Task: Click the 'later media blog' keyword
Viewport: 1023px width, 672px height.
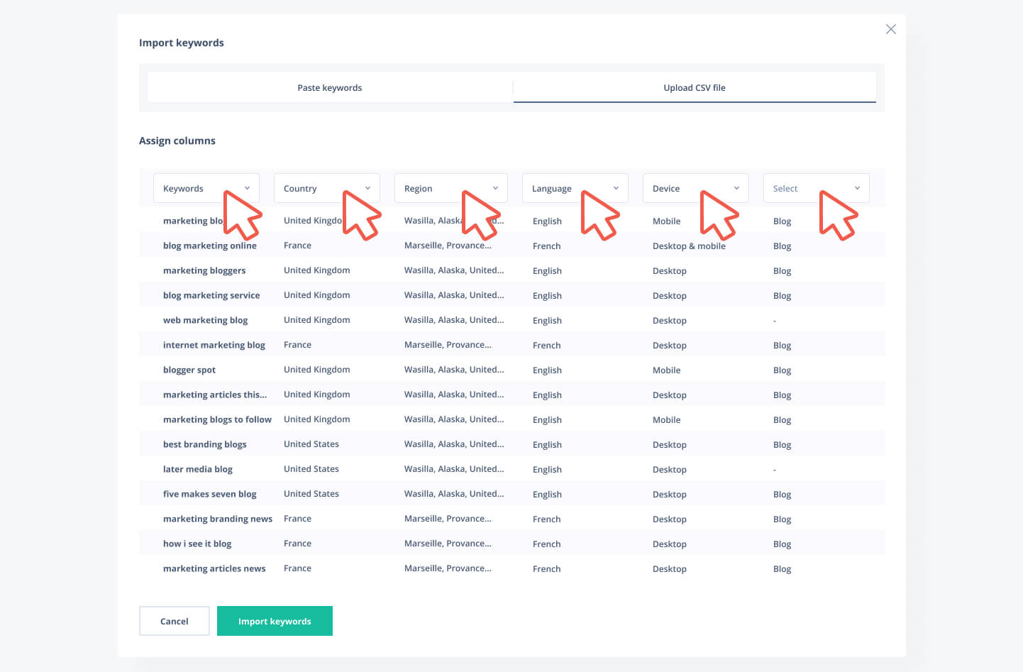Action: 197,469
